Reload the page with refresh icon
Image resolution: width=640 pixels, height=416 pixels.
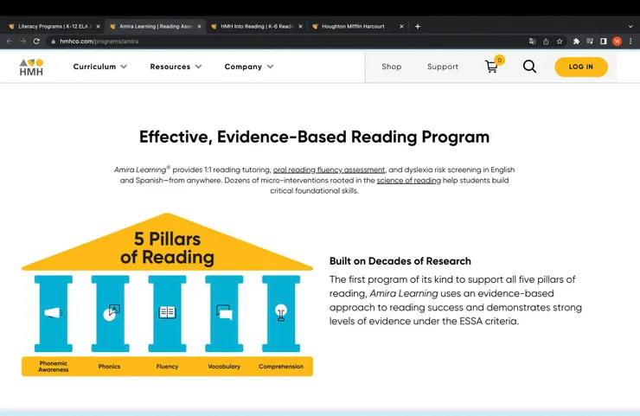pos(36,42)
